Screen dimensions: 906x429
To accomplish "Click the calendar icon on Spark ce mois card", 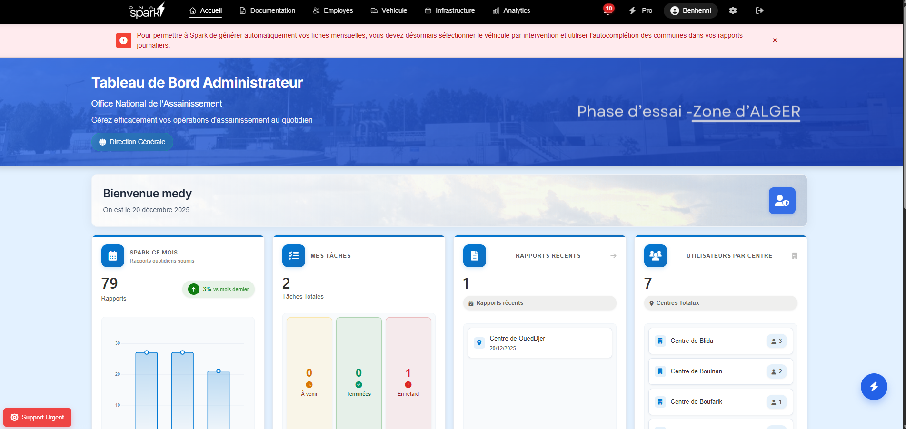I will (112, 256).
